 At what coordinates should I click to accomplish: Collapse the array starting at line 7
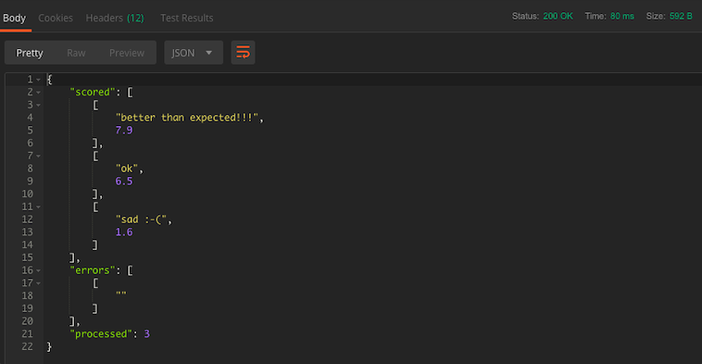(x=39, y=157)
